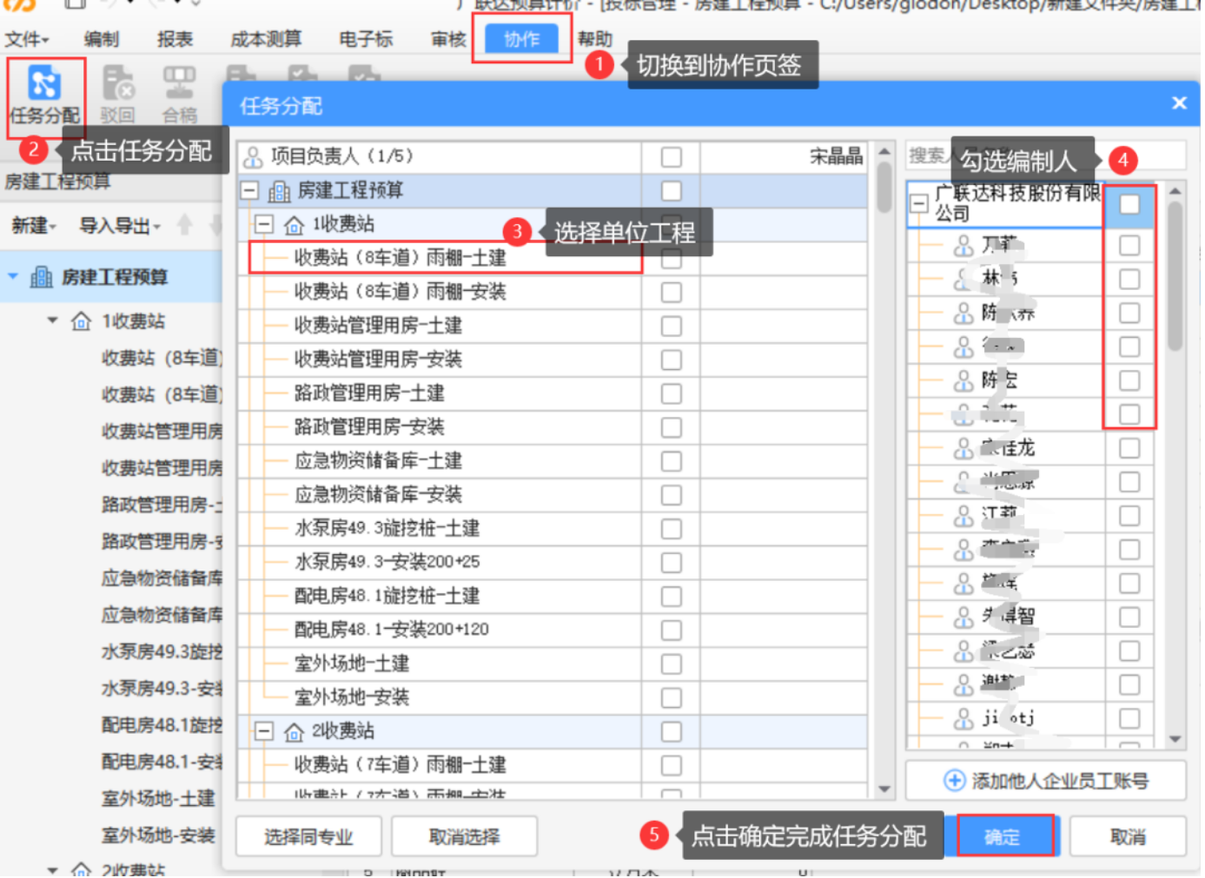Click the 取消 button
This screenshot has width=1205, height=878.
click(x=1128, y=837)
